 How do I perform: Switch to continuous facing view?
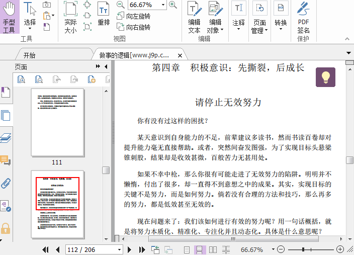pos(226,249)
